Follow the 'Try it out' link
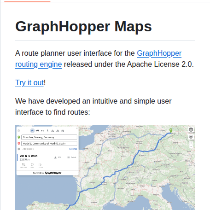Screen dimensions: 210x210 29,83
